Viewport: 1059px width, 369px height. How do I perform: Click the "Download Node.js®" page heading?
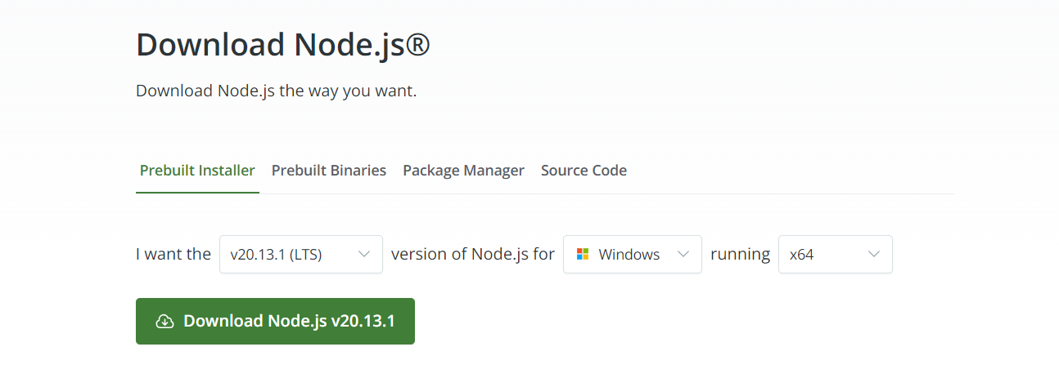coord(283,45)
